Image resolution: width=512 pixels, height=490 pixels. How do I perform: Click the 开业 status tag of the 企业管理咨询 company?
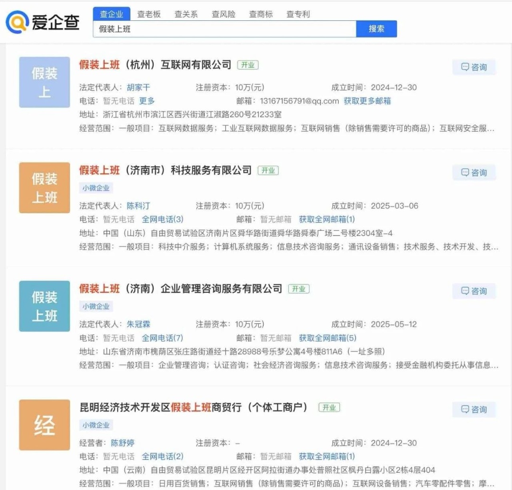(299, 289)
